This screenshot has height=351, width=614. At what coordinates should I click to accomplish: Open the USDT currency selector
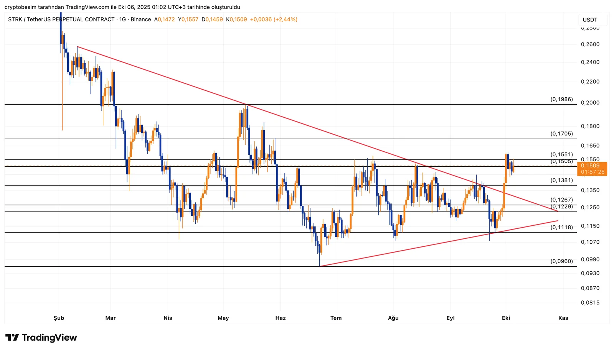[590, 20]
